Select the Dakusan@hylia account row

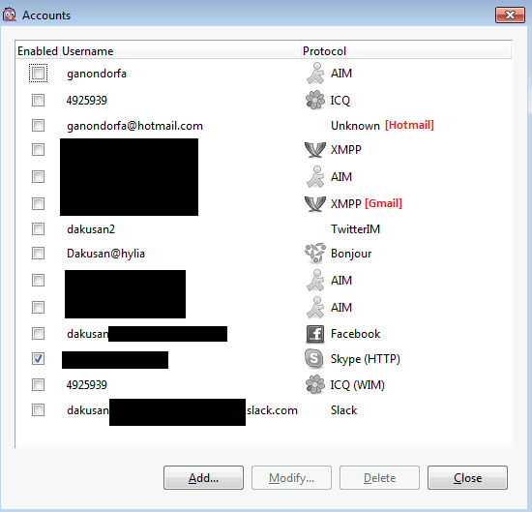pyautogui.click(x=263, y=254)
